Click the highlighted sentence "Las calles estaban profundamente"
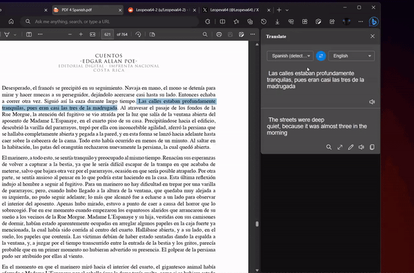 pos(177,101)
